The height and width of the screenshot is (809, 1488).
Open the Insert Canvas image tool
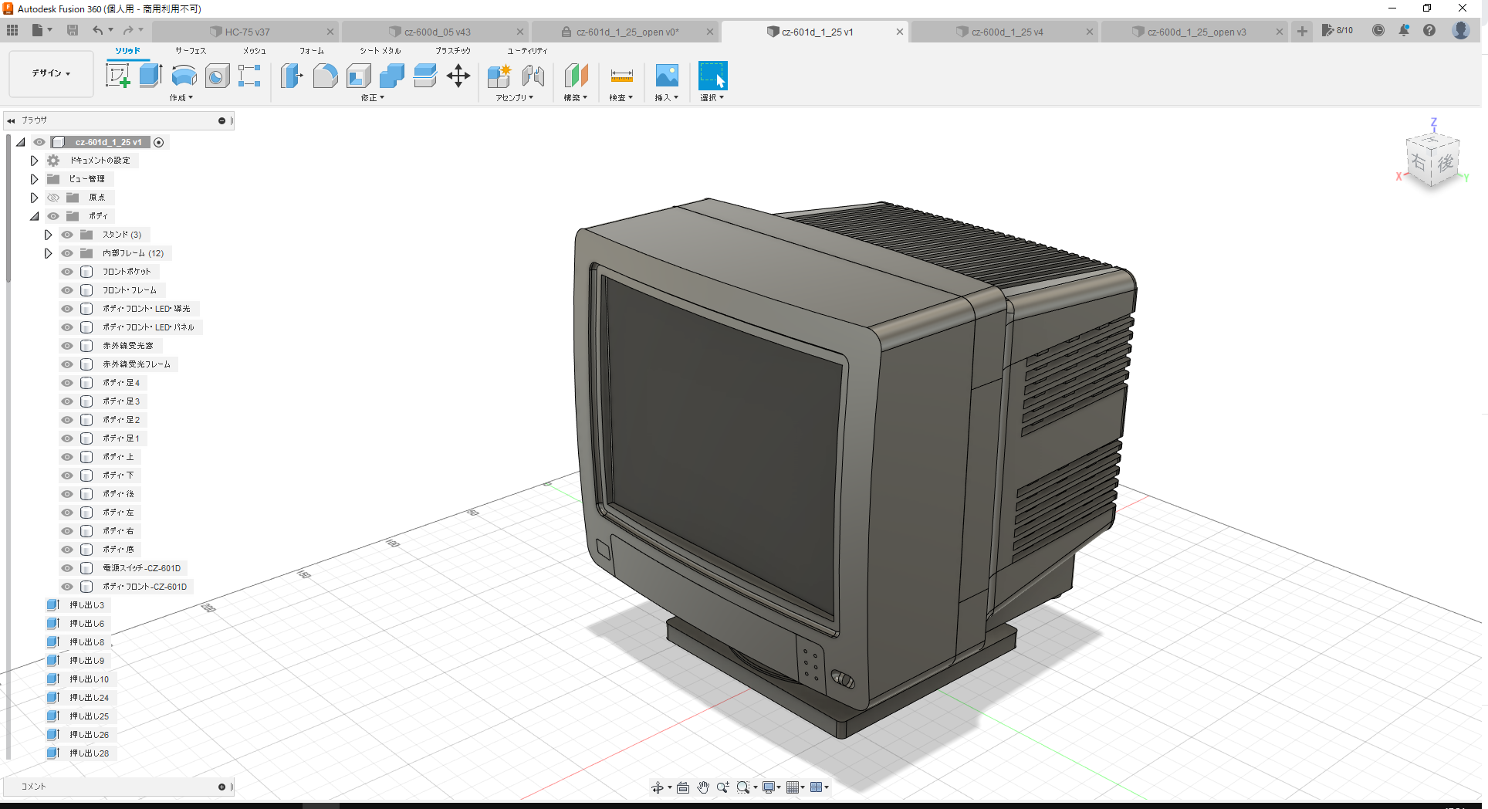(x=666, y=76)
